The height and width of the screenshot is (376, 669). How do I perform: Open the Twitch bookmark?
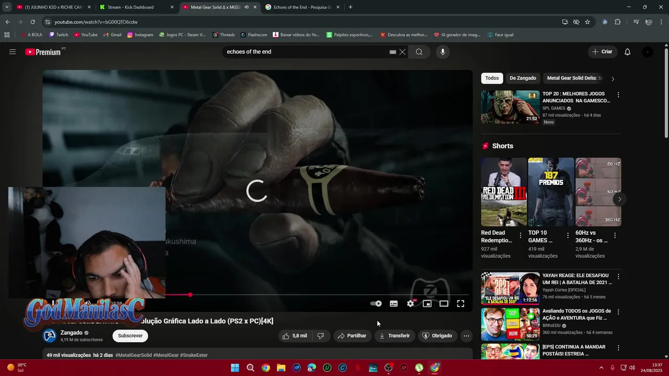pos(59,35)
